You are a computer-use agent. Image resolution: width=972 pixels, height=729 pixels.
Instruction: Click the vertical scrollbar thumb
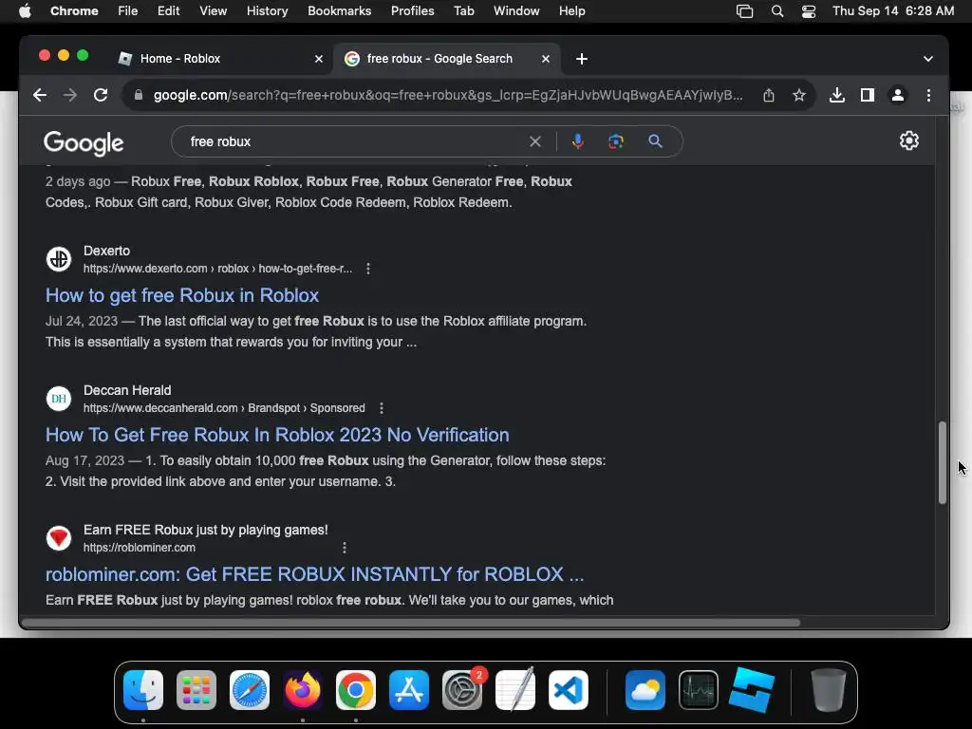943,462
